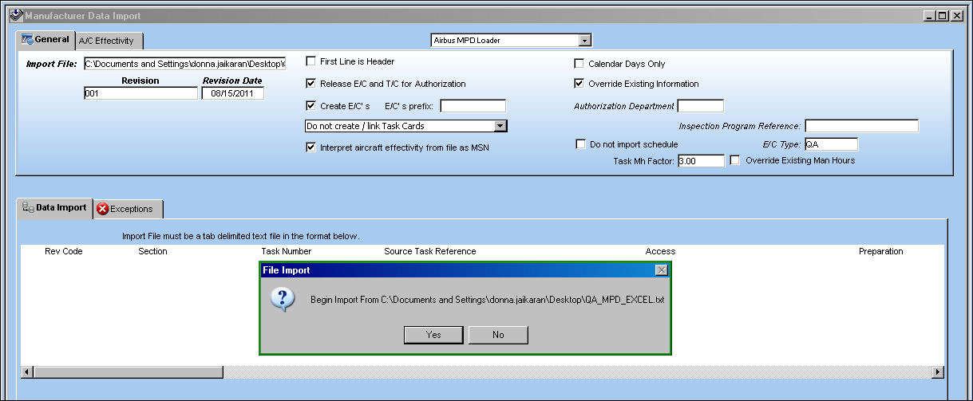
Task: Click the Revision Date field 08/15/2011
Action: pos(232,93)
